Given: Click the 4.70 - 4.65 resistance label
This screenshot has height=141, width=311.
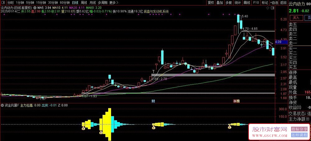Looking at the screenshot, I should 250,29.
